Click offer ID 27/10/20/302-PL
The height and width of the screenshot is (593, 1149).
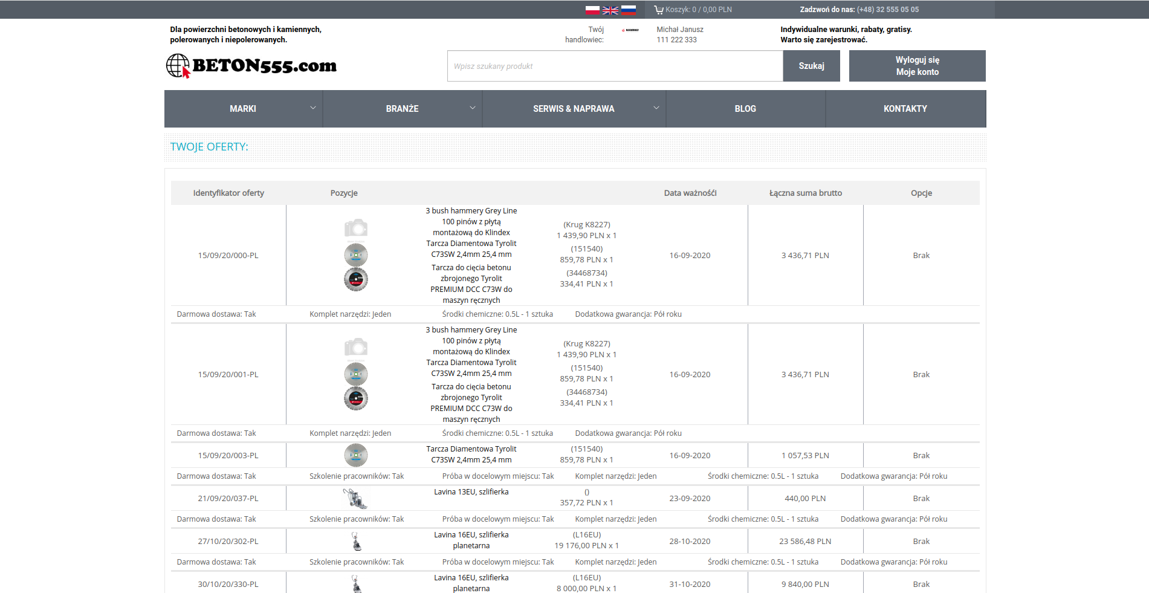point(228,542)
